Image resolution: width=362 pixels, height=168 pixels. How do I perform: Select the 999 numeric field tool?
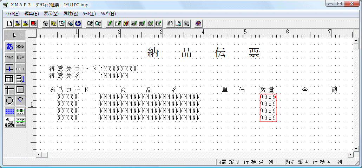21,47
